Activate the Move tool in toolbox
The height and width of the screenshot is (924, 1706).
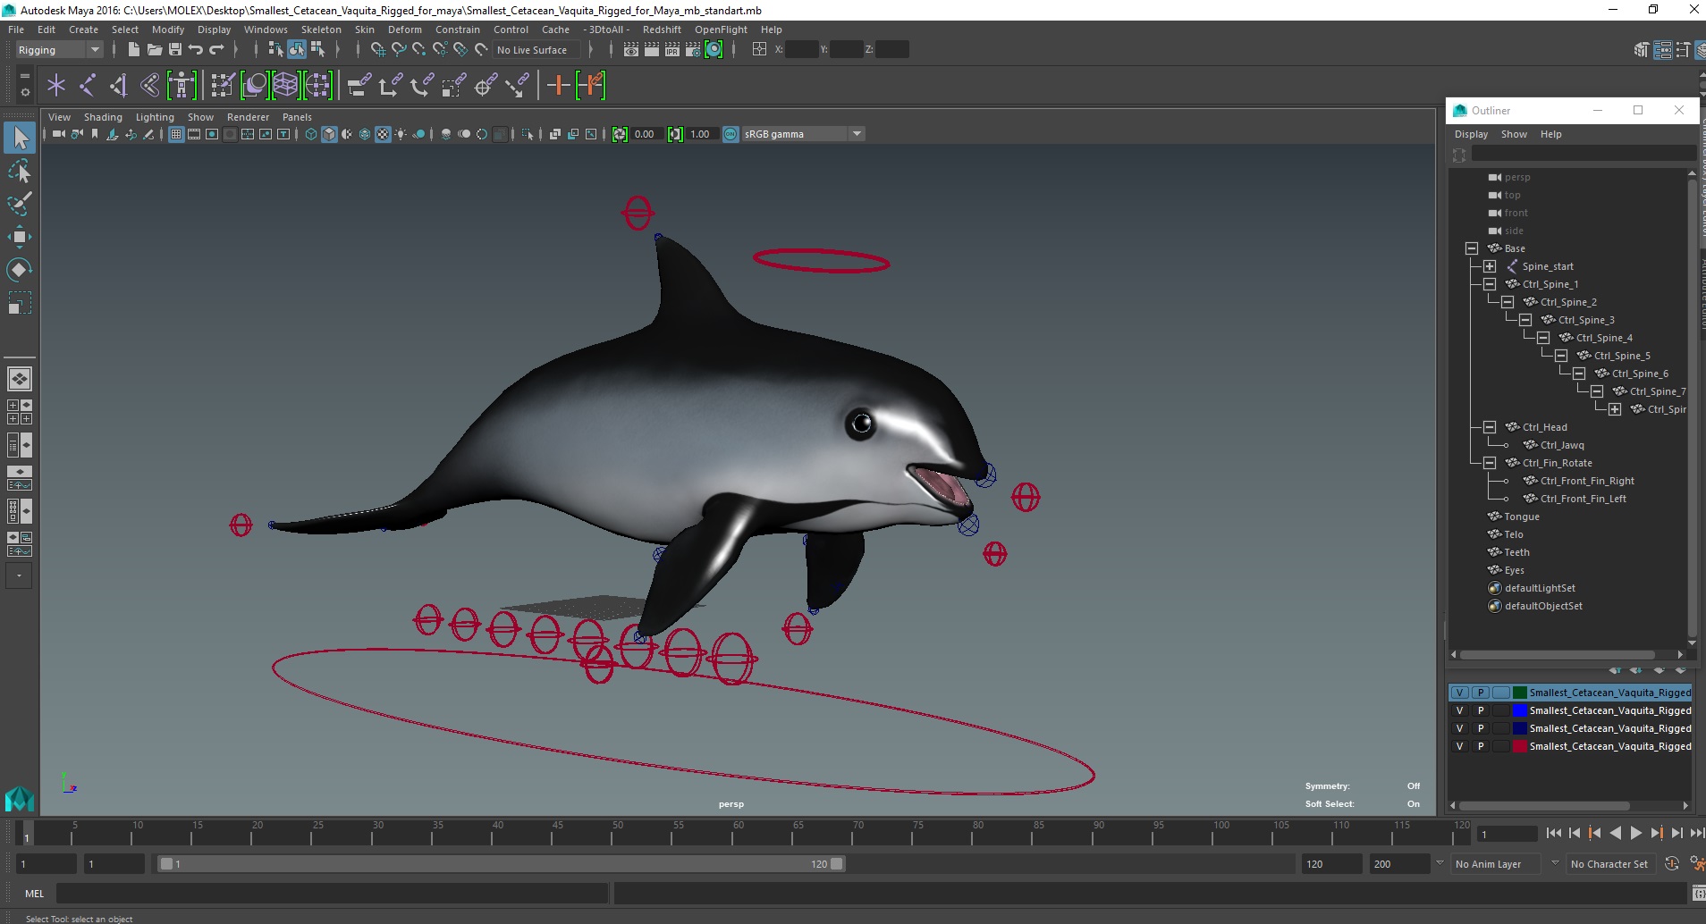pyautogui.click(x=20, y=237)
